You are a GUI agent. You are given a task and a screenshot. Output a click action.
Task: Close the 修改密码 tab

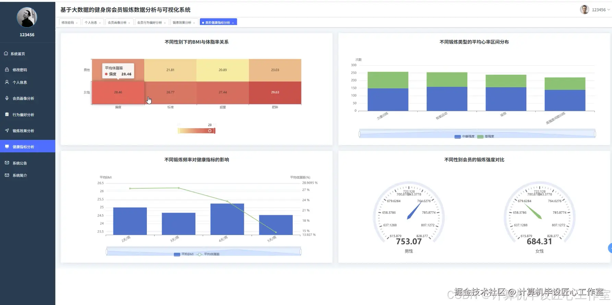tap(77, 23)
